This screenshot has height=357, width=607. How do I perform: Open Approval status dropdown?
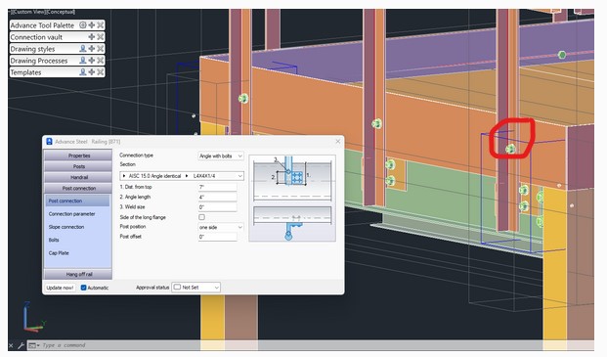[195, 288]
